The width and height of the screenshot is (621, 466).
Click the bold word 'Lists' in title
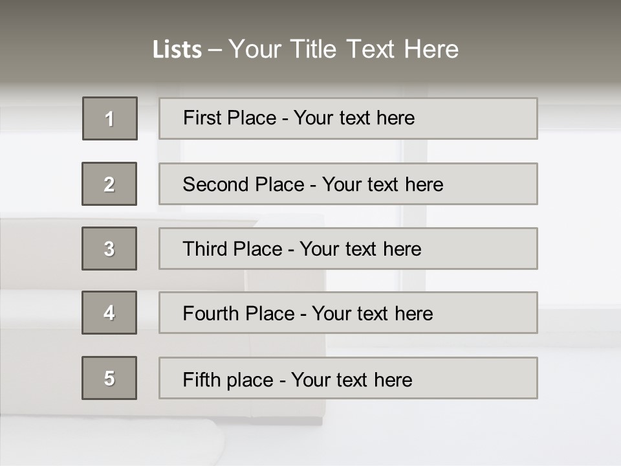point(177,50)
